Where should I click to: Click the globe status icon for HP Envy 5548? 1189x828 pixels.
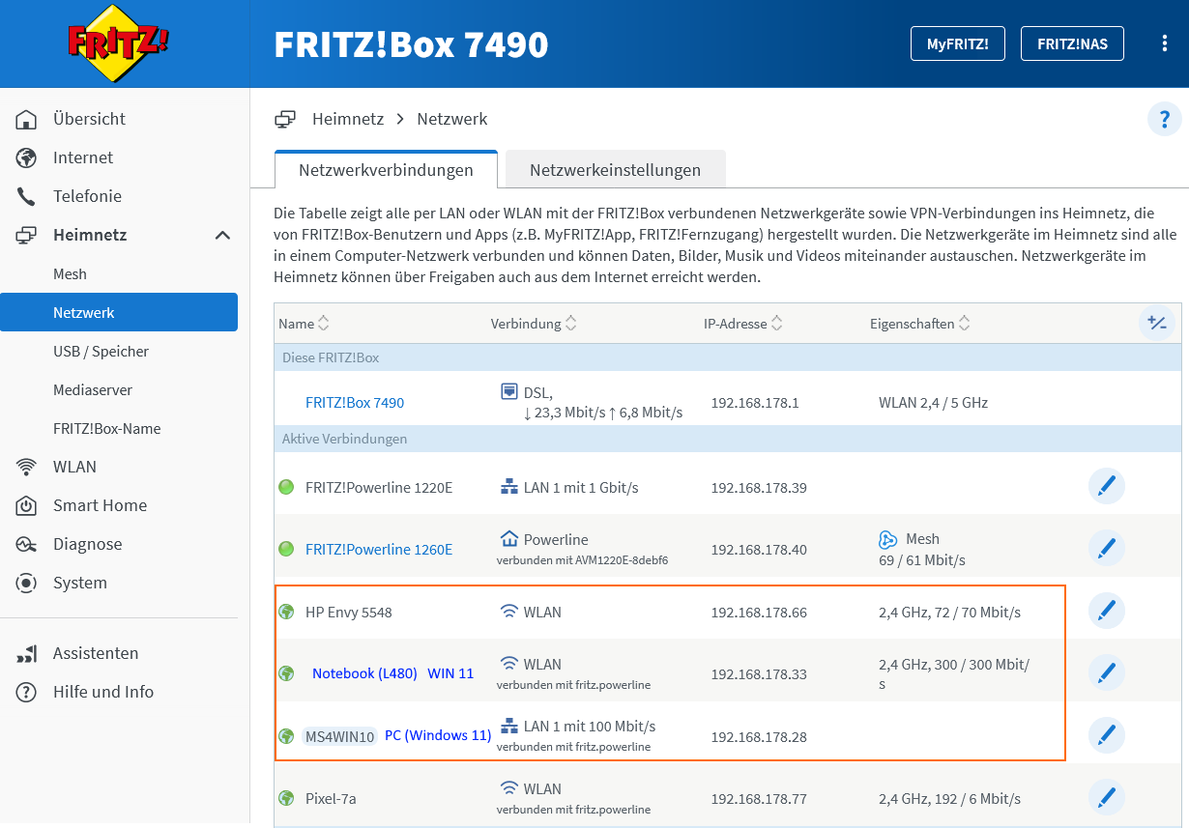286,612
